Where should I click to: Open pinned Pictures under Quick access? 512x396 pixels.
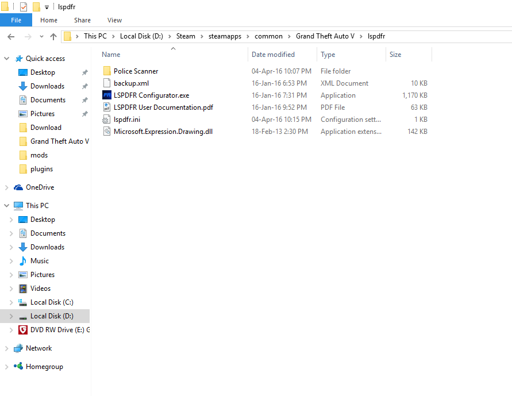(x=43, y=114)
